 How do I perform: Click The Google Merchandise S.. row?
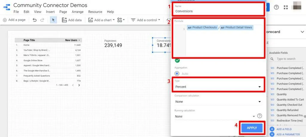pos(48,71)
